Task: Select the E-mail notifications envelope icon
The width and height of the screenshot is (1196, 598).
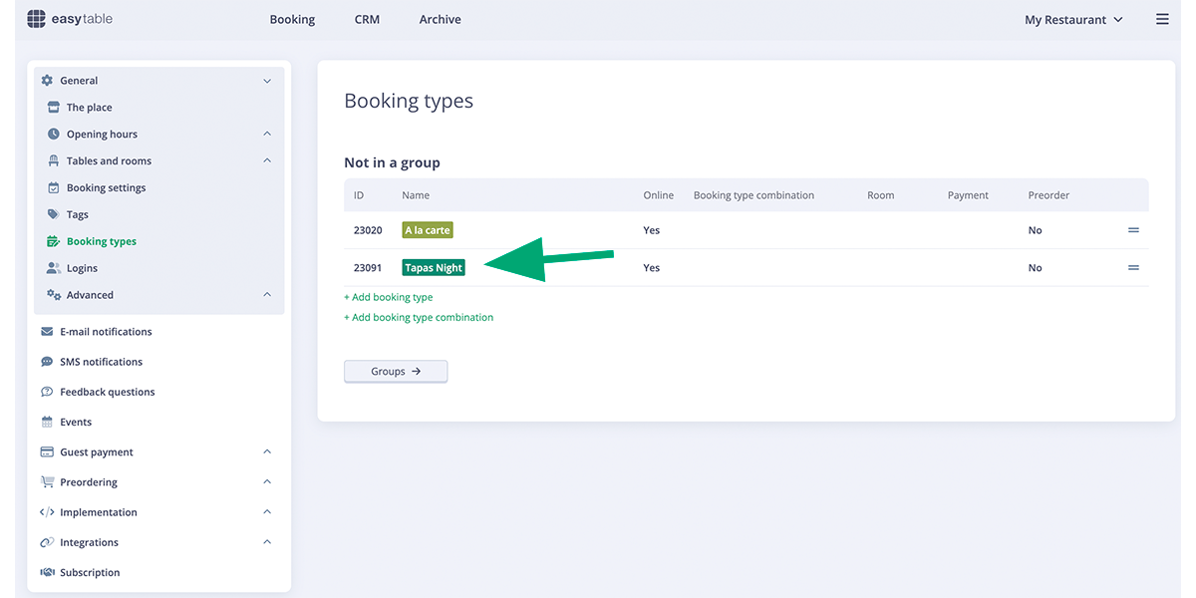Action: click(46, 331)
